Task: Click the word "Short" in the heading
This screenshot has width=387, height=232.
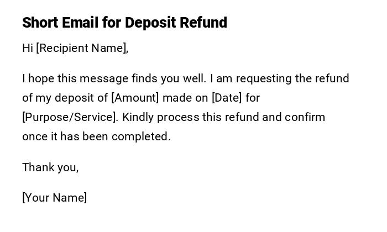Action: coord(40,23)
